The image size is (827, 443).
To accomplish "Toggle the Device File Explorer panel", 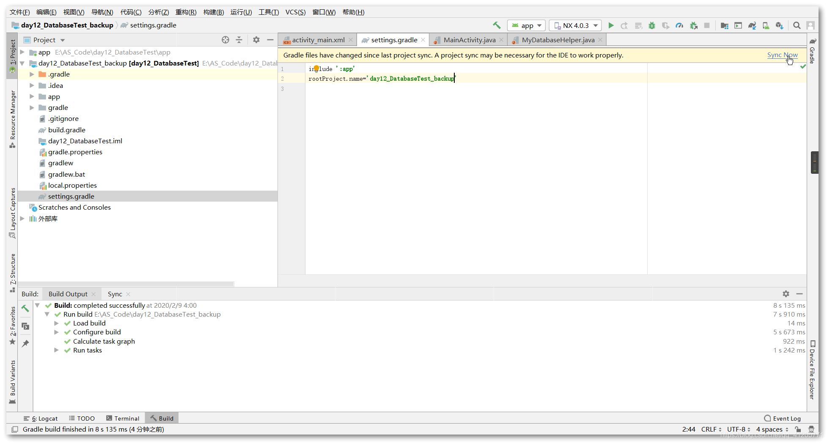I will (813, 370).
